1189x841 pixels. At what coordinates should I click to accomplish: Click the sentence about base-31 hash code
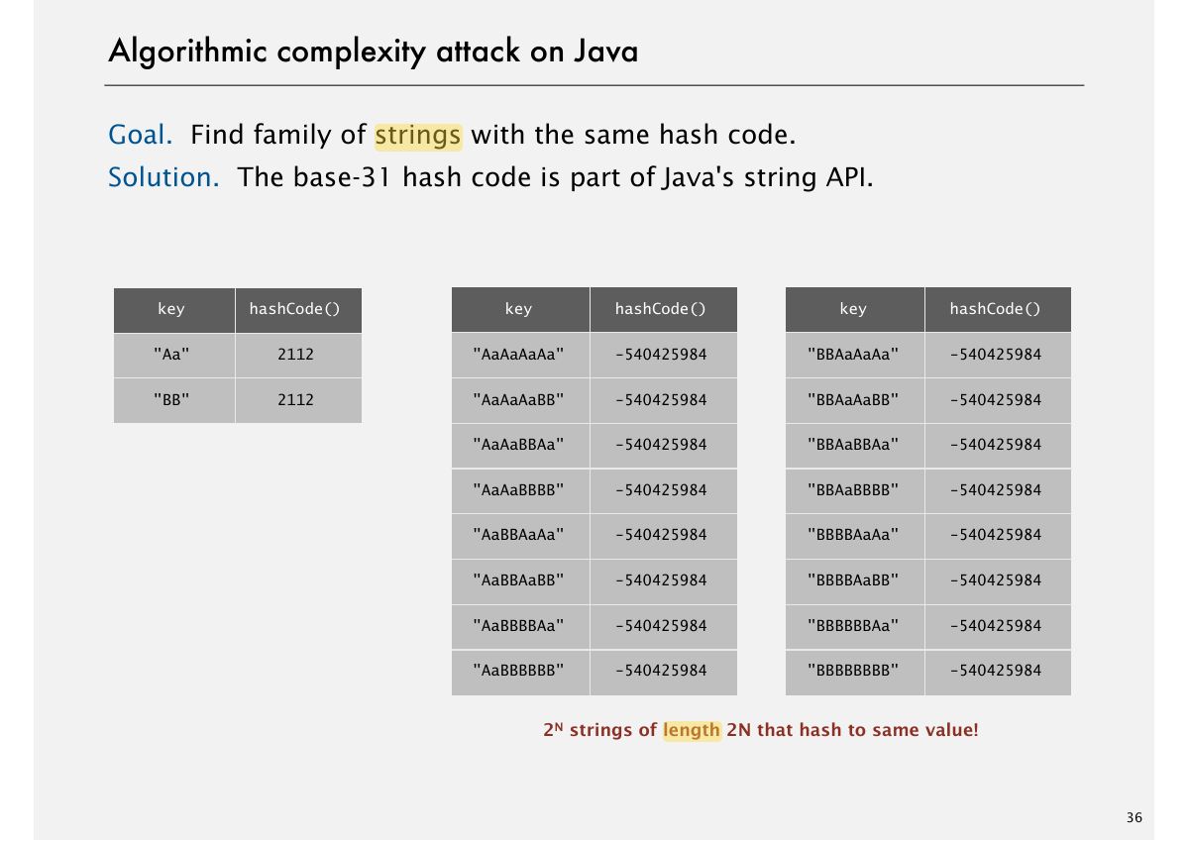pyautogui.click(x=555, y=177)
